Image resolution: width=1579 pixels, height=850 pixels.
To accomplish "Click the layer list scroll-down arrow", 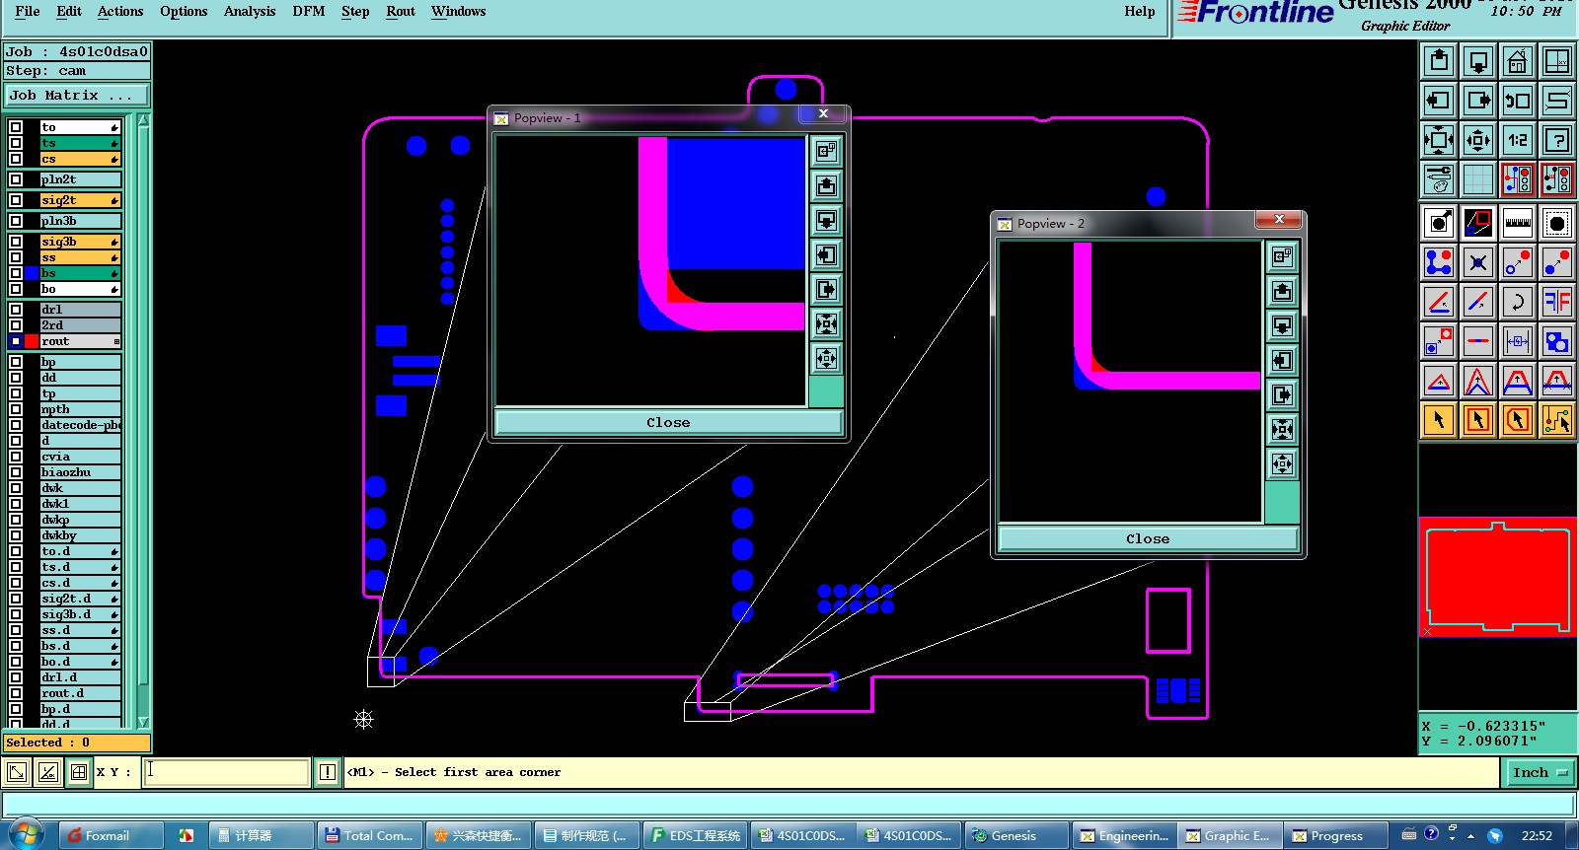I will [x=144, y=723].
